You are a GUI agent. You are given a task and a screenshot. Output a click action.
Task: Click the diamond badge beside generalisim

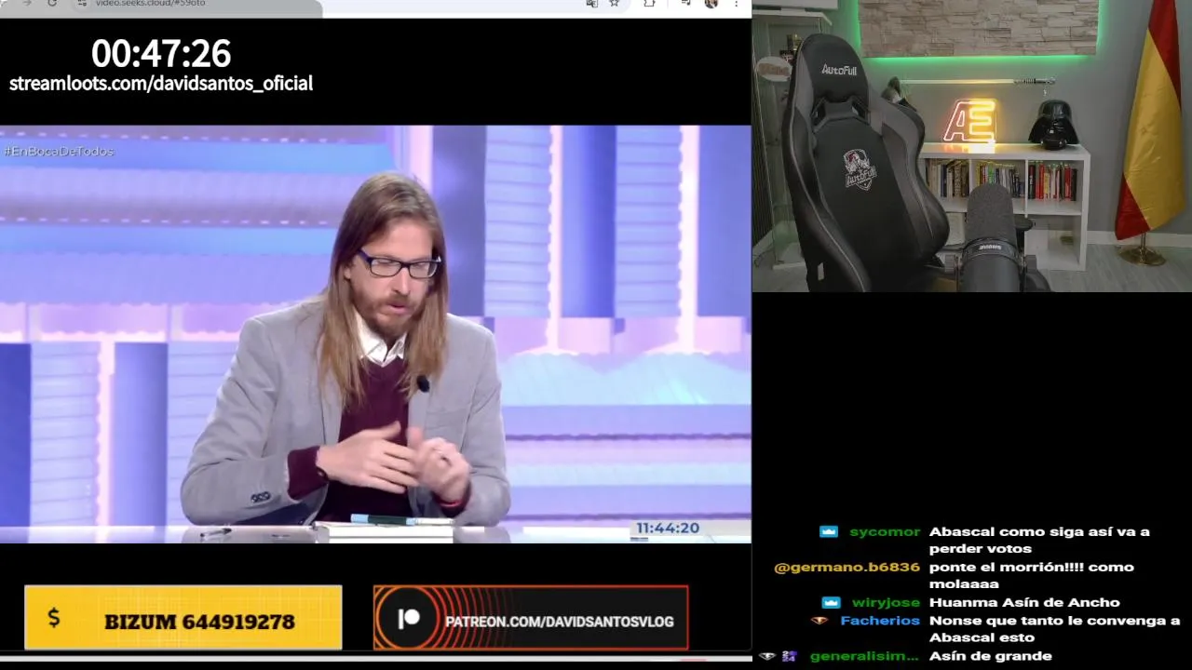[x=767, y=656]
